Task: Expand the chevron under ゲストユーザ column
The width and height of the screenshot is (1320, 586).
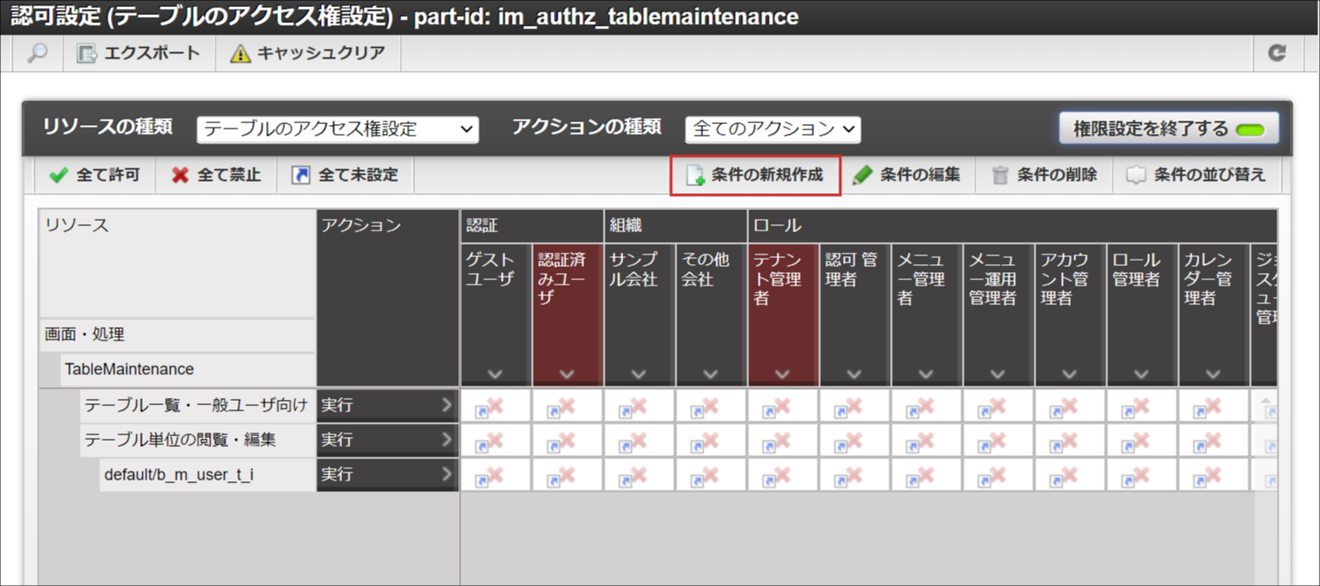Action: click(496, 374)
